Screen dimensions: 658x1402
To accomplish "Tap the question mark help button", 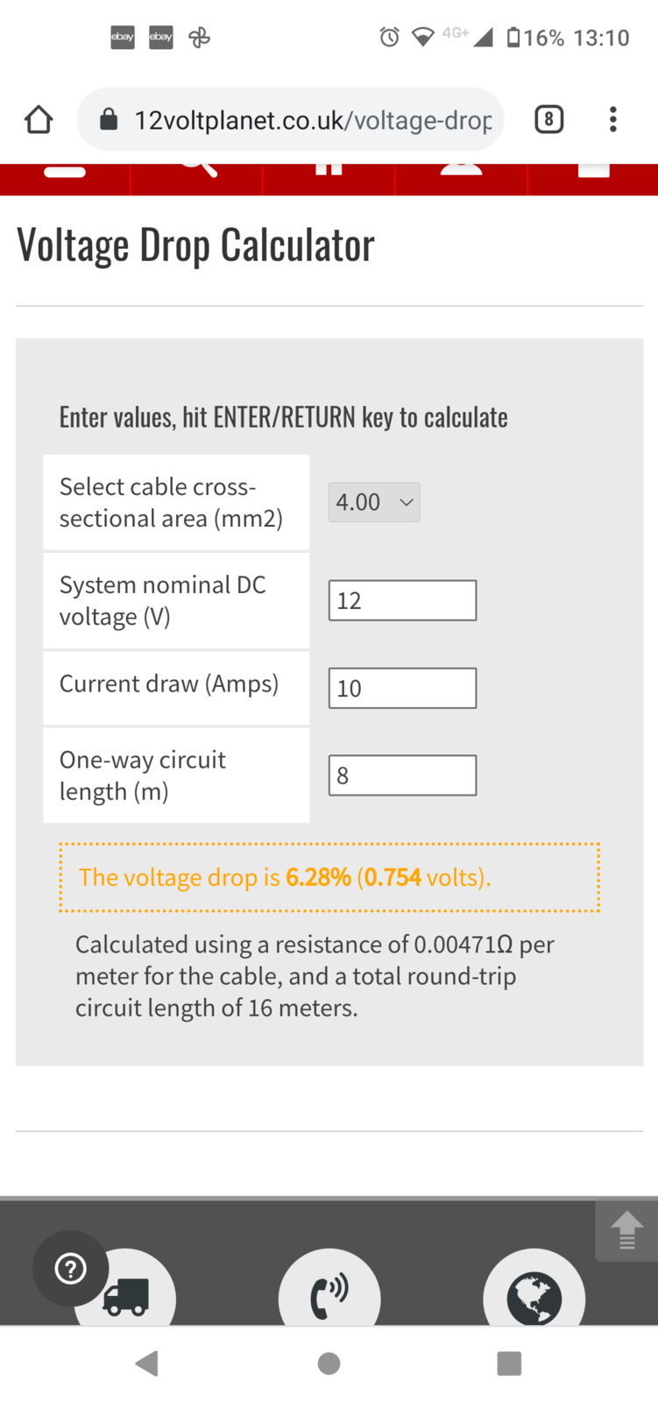I will (70, 1268).
